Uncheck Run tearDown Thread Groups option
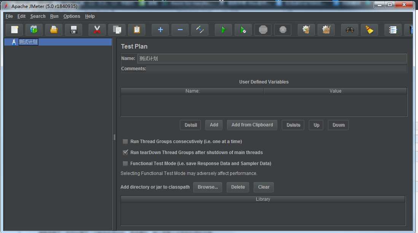The height and width of the screenshot is (233, 418). [125, 153]
